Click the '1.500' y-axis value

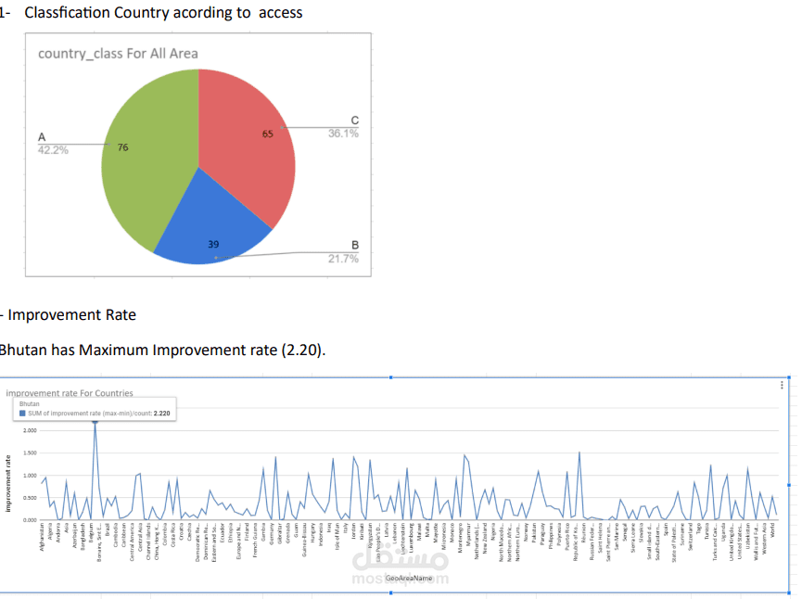[x=31, y=453]
